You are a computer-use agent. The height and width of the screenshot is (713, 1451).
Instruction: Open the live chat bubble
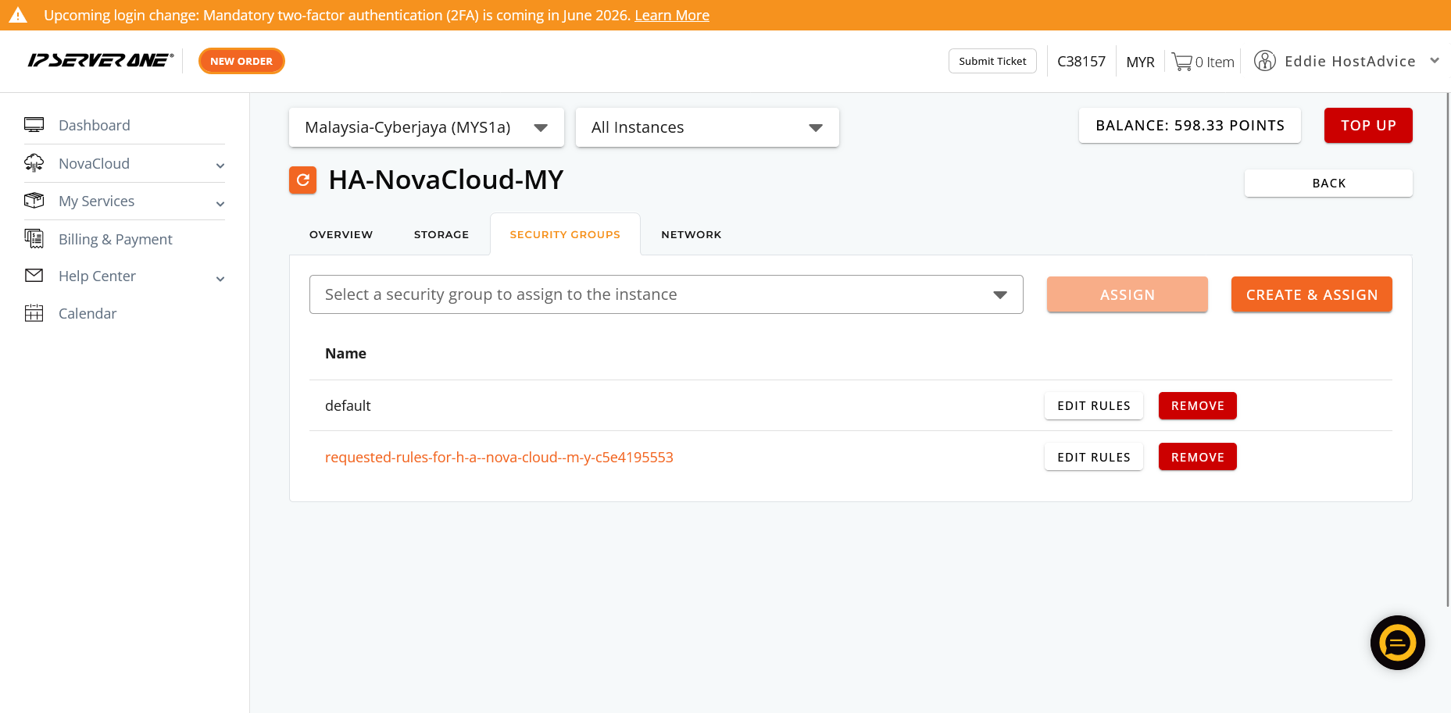tap(1397, 643)
